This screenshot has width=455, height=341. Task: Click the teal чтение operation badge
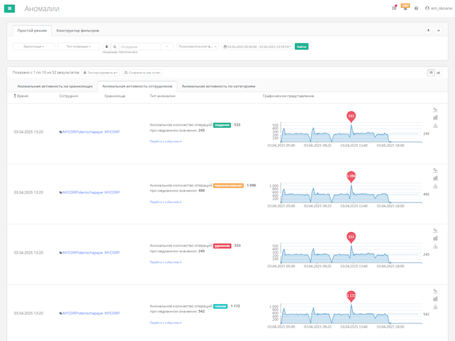tap(220, 306)
